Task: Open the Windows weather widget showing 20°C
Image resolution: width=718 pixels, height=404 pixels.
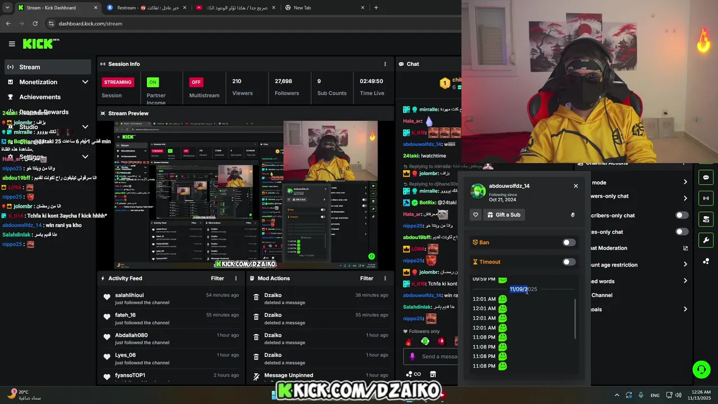Action: [25, 395]
